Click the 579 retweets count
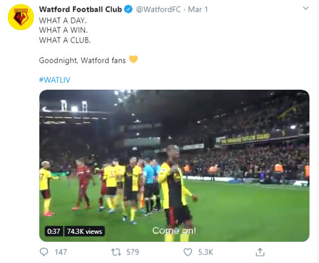319x263 pixels. tap(133, 252)
